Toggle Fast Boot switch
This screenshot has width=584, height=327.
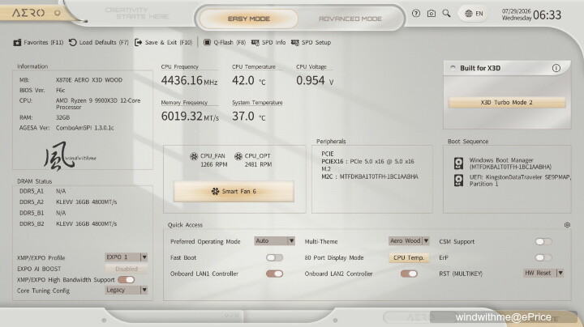274,257
